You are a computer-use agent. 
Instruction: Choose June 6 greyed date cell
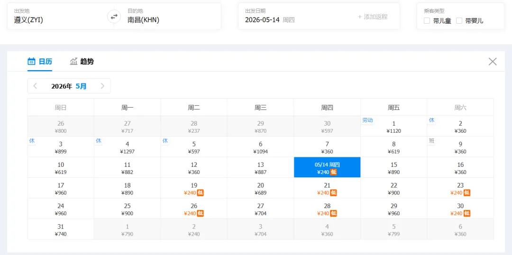point(460,229)
